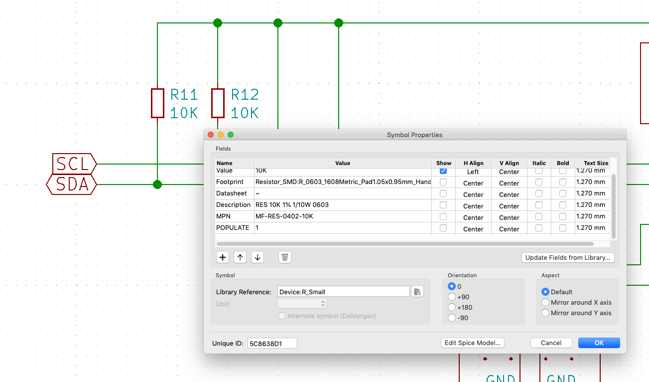649x382 pixels.
Task: Enable Show for the Footprint field
Action: pos(443,182)
